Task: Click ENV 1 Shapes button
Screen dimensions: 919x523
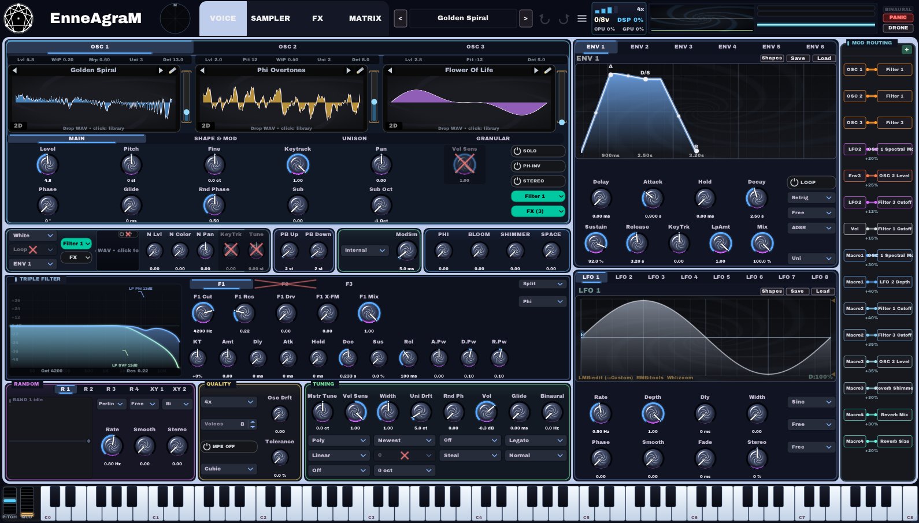Action: tap(772, 58)
